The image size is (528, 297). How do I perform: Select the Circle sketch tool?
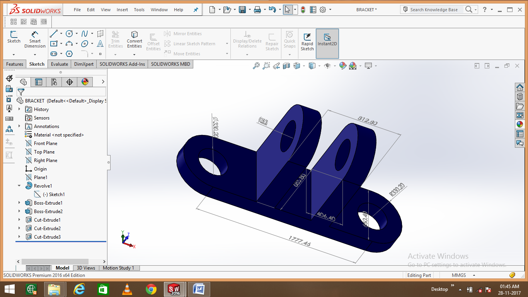pos(69,34)
